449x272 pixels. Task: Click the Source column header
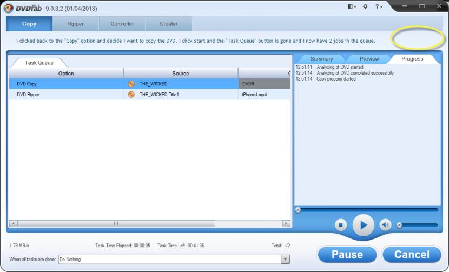pos(181,74)
